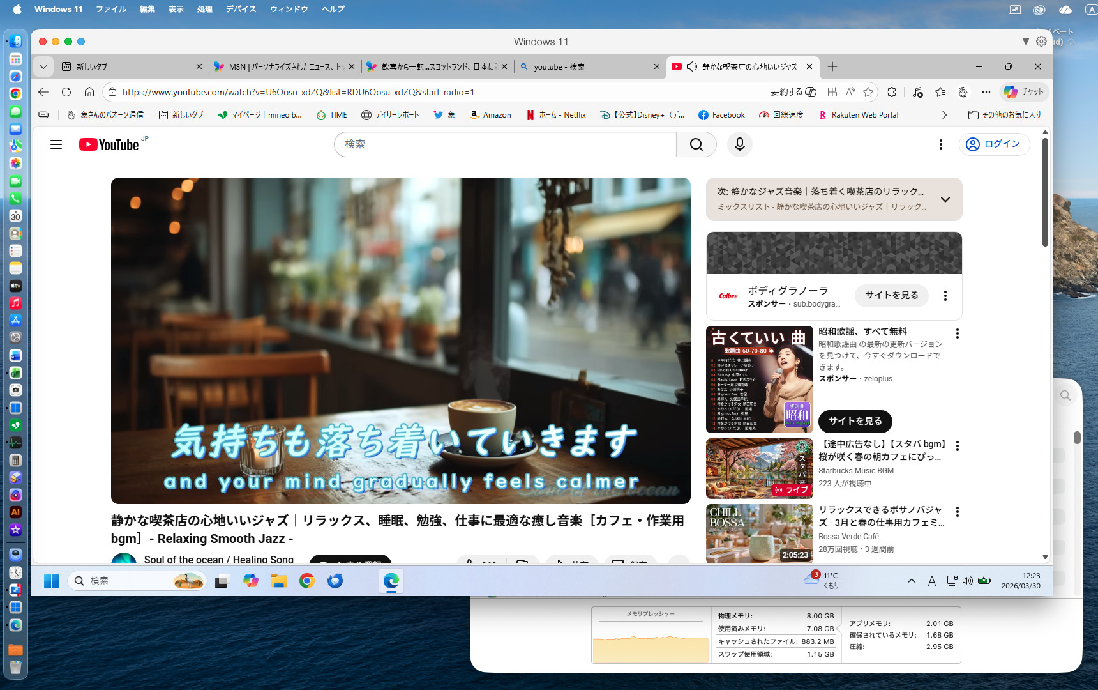Image resolution: width=1098 pixels, height=690 pixels.
Task: Switch to the 'youtube - 検索' tab
Action: point(587,66)
